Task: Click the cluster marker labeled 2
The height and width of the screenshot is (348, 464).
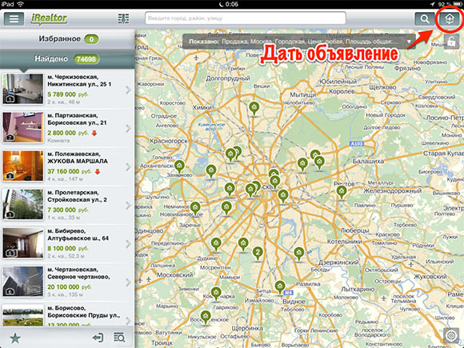Action: click(258, 253)
